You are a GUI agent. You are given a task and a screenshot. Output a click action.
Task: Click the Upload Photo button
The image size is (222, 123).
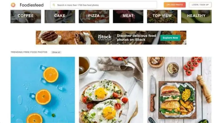pyautogui.click(x=175, y=5)
